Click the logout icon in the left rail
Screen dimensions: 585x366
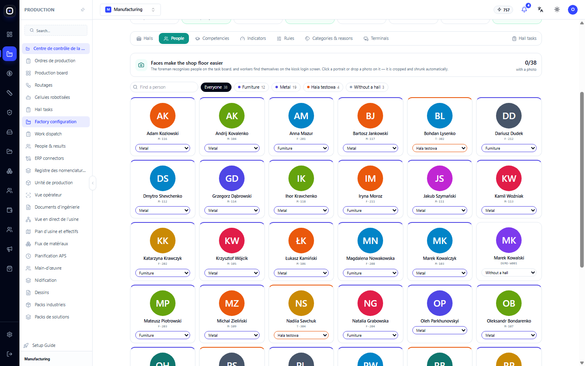point(10,354)
